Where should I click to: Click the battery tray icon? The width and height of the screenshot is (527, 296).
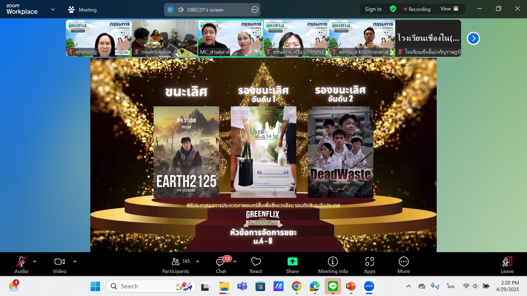486,286
